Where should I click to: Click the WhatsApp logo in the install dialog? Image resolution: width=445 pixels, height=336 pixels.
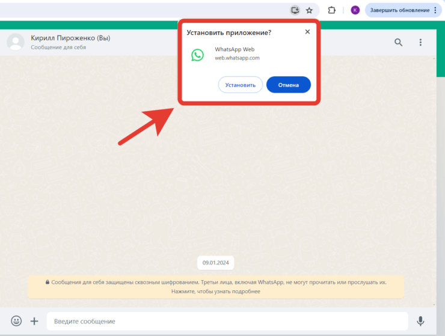(197, 55)
